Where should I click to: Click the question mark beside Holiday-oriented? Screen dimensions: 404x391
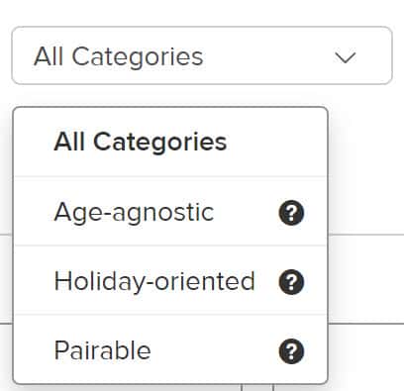(291, 282)
